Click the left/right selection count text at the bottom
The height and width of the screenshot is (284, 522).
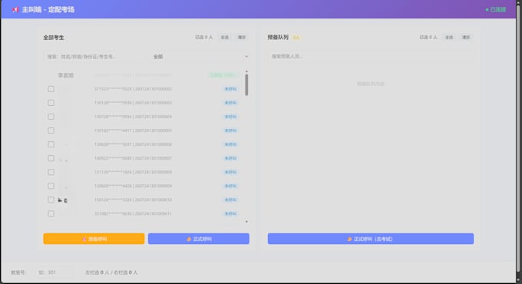[111, 272]
